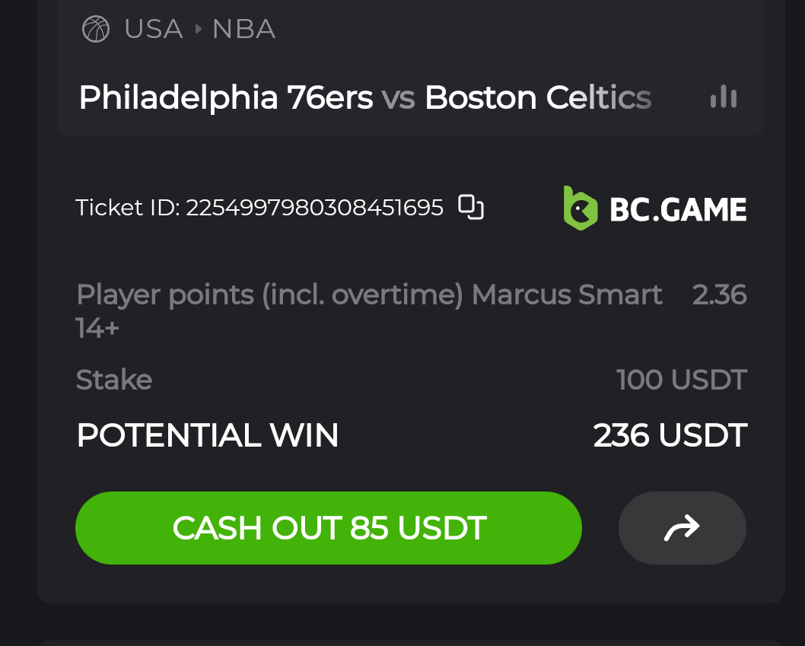This screenshot has height=646, width=805.
Task: Click the 2.36 odds value
Action: point(719,294)
